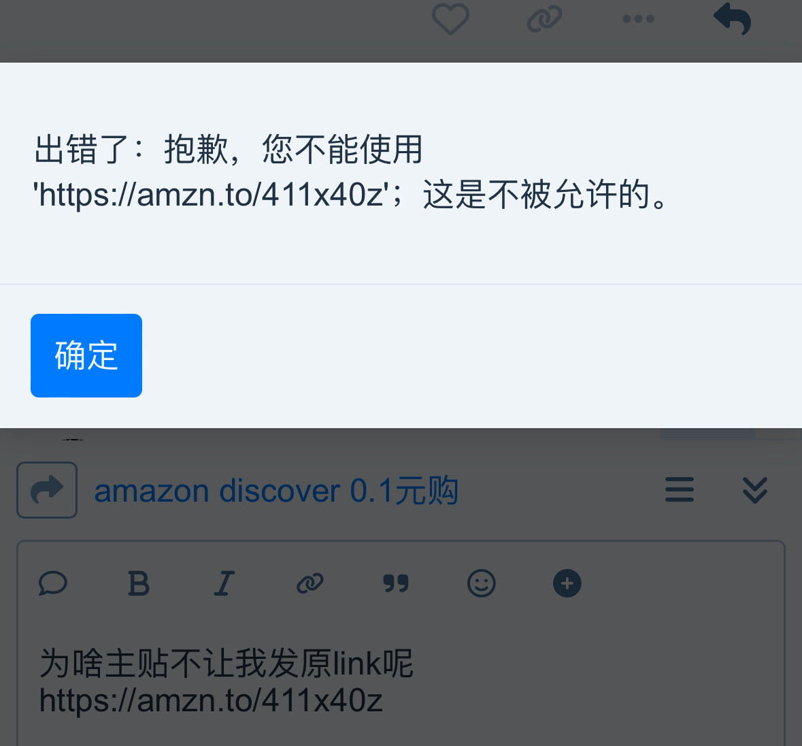The height and width of the screenshot is (746, 802).
Task: Click the amzn.to URL in composer text
Action: (211, 700)
